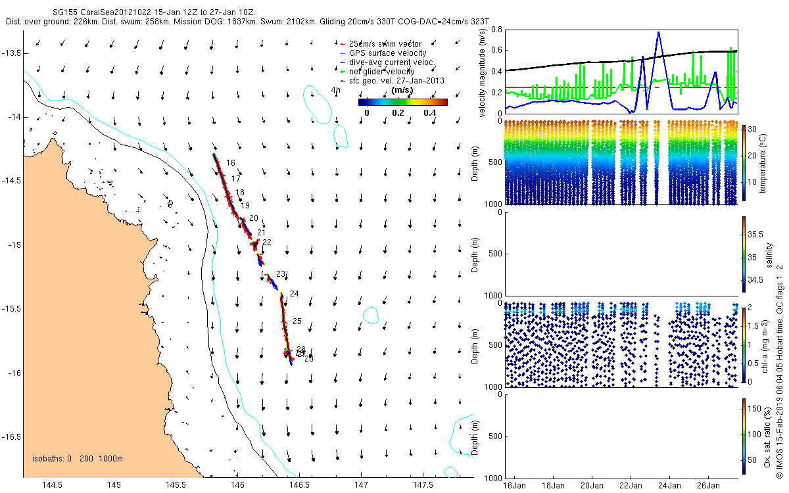789x493 pixels.
Task: Click the 34.5 tick on salinity colorbar
Action: pos(756,280)
